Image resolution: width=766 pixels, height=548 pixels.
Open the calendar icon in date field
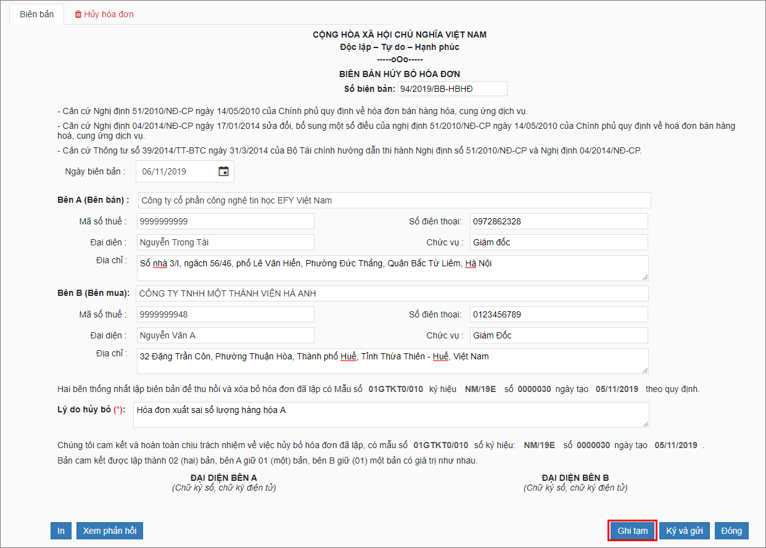(x=223, y=171)
